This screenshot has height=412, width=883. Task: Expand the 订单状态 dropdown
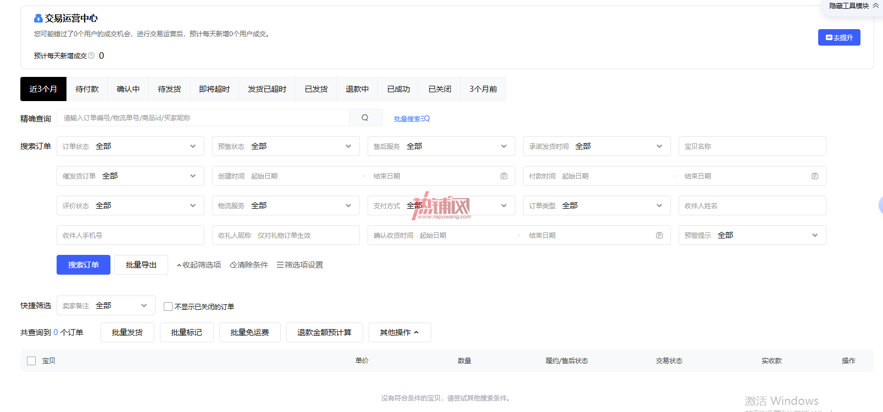(130, 146)
